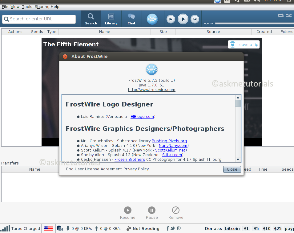Click the Remove transfer button
The image size is (294, 233).
(176, 213)
